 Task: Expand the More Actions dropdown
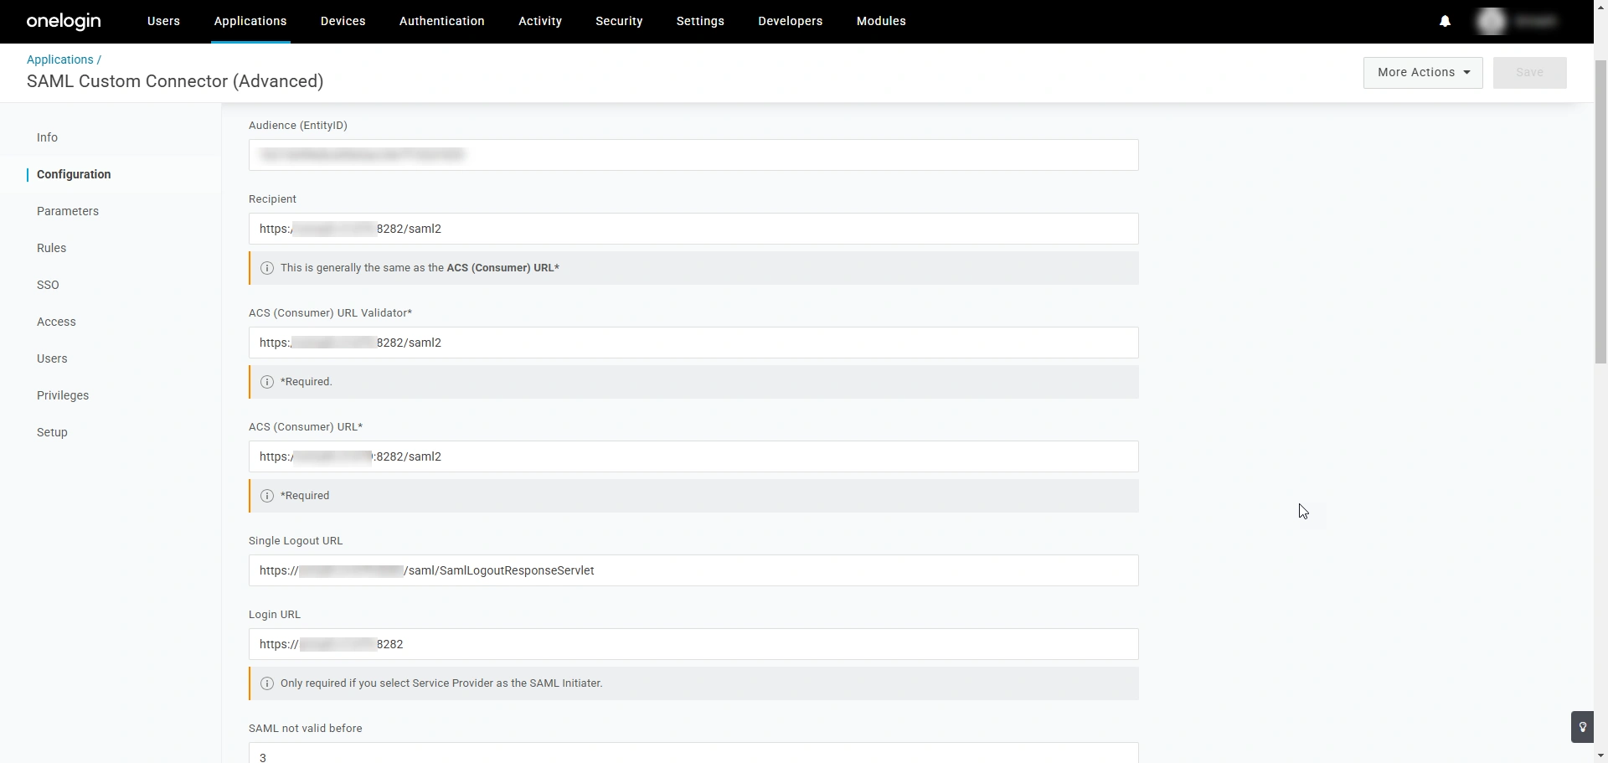point(1422,73)
